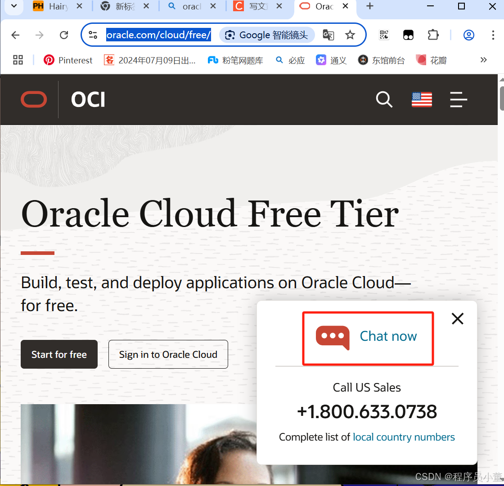Image resolution: width=504 pixels, height=486 pixels.
Task: Open the tab search dropdown arrow
Action: pyautogui.click(x=14, y=6)
